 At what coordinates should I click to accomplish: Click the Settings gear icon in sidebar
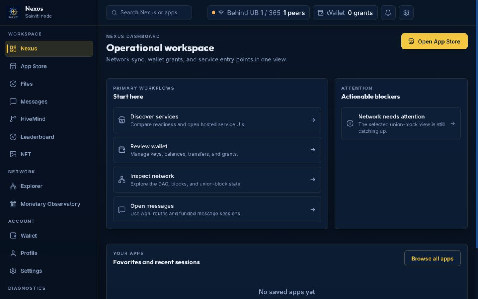[x=13, y=271]
